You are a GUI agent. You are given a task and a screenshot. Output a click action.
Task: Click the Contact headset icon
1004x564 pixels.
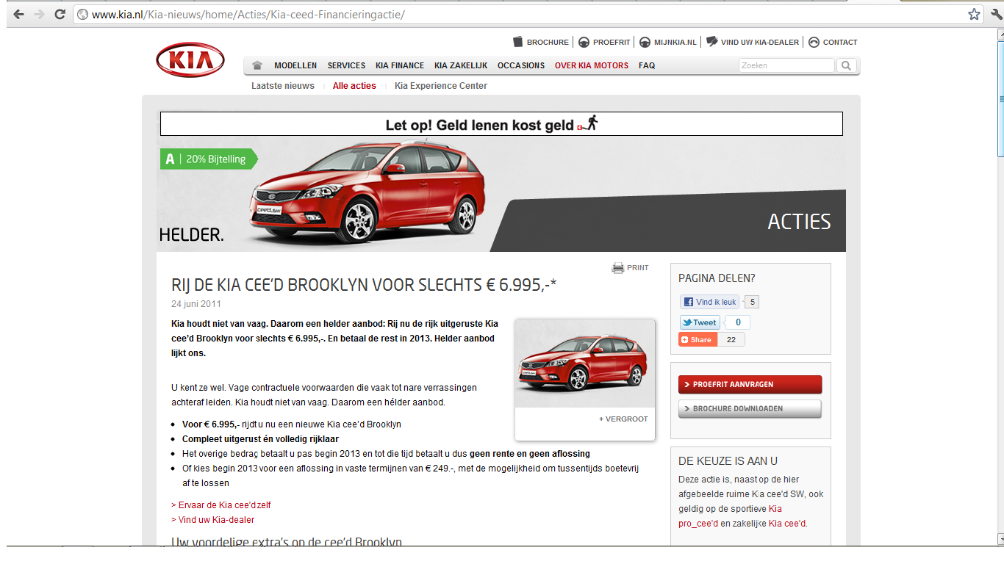[814, 42]
